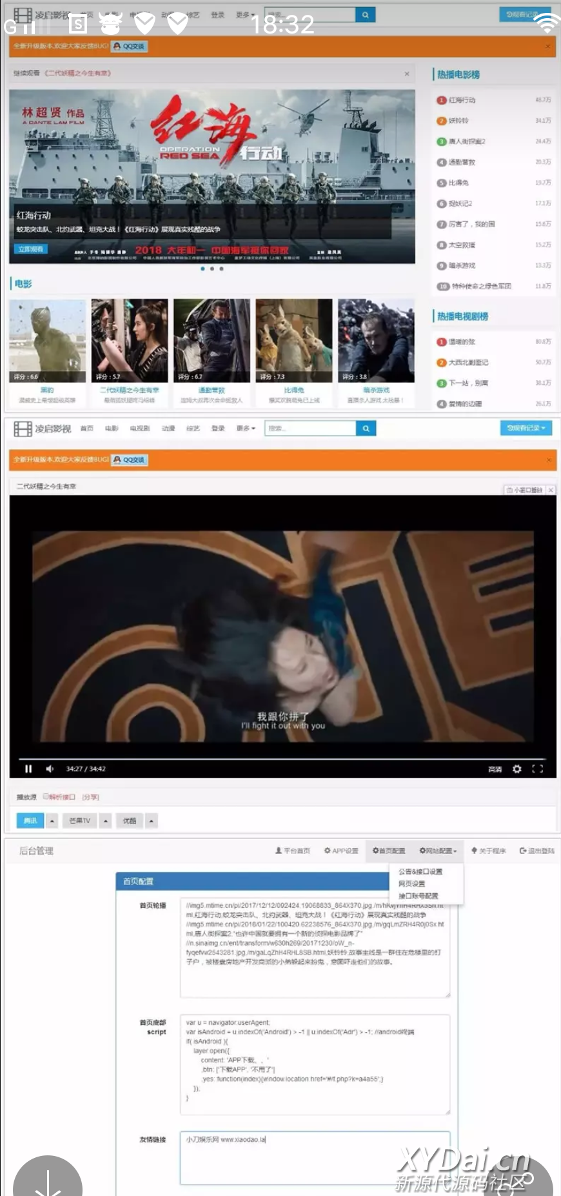Pause the video with the pause button
Viewport: 561px width, 1196px height.
28,769
